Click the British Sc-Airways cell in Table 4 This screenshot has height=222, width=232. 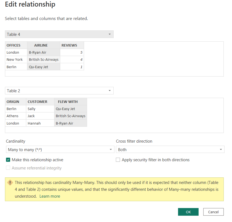pos(44,59)
